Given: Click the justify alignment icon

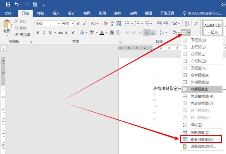Looking at the screenshot, I should [146, 33].
